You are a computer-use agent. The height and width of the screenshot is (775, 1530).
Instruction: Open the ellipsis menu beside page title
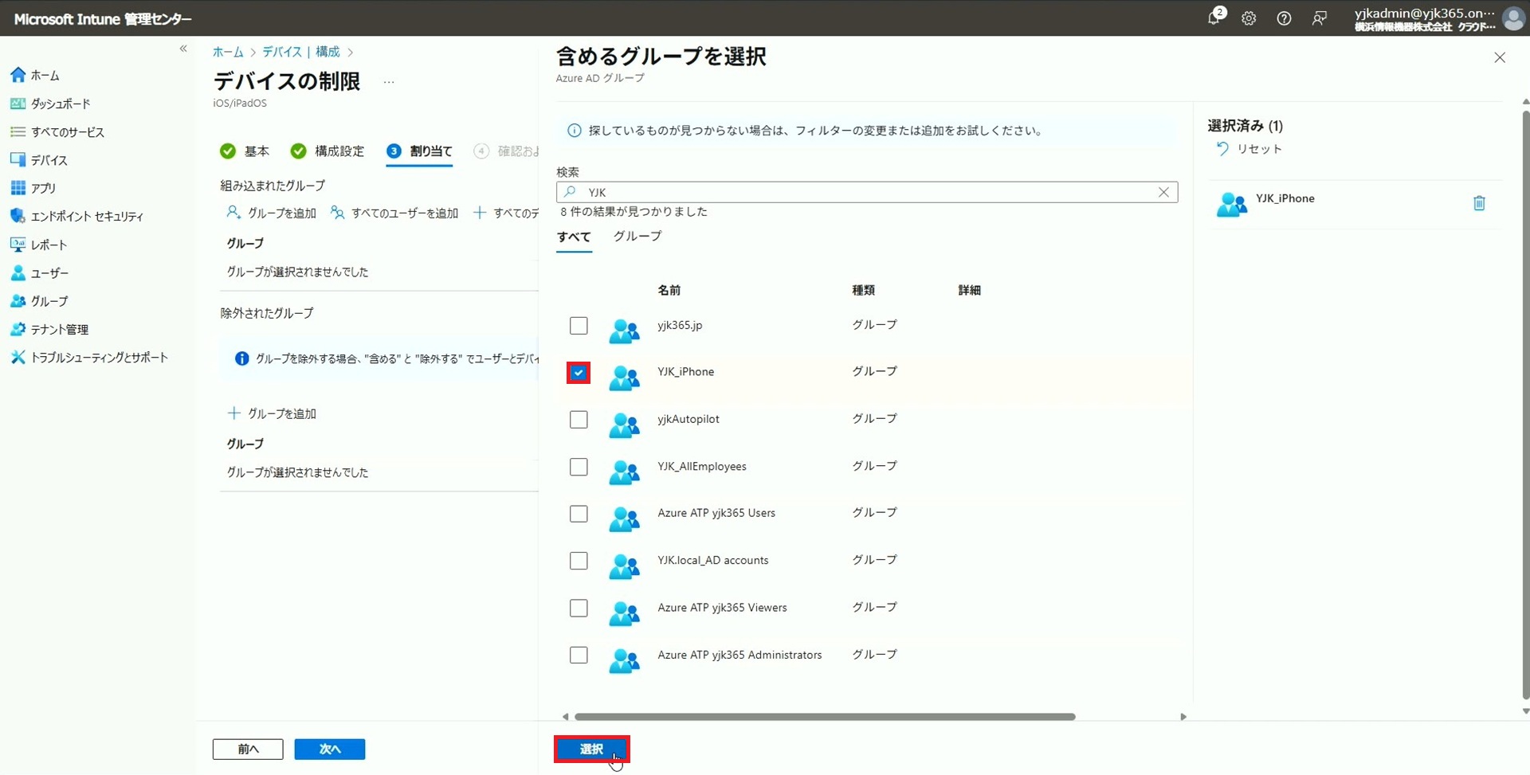[x=389, y=82]
